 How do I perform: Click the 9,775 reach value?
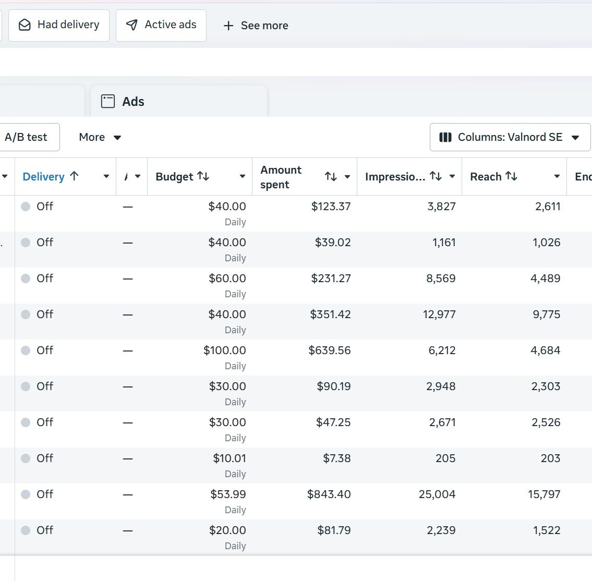546,314
